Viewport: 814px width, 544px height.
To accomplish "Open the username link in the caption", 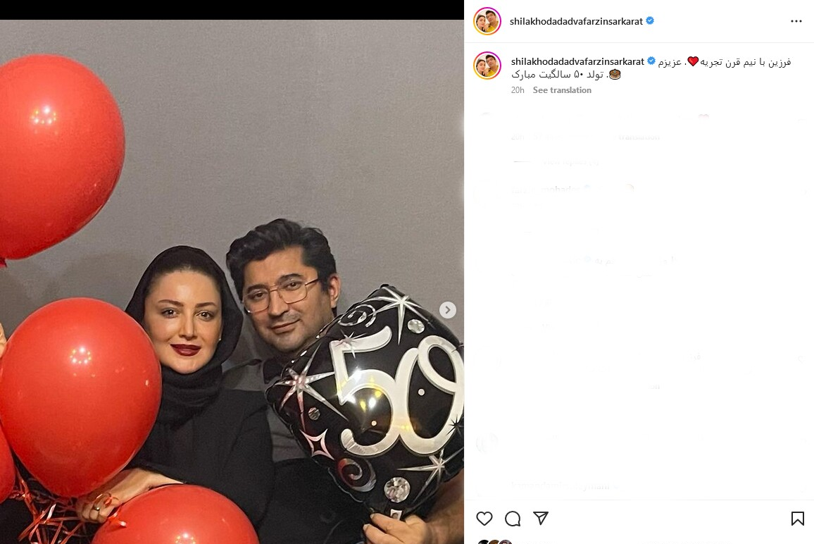I will pos(578,61).
